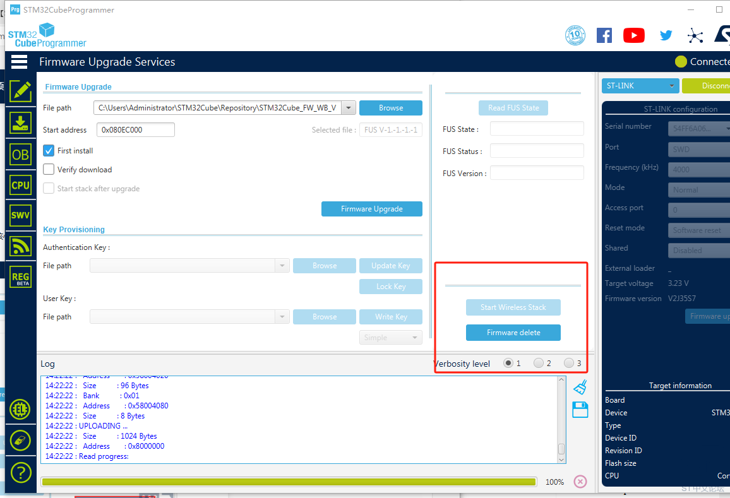Expand Authentication Key file path dropdown
Image resolution: width=730 pixels, height=498 pixels.
tap(282, 266)
